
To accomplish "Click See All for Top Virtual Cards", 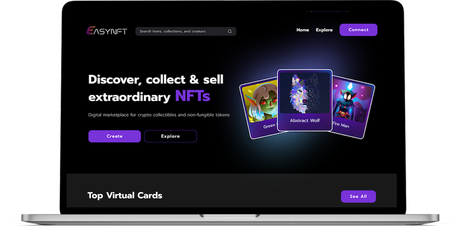I will coord(358,196).
